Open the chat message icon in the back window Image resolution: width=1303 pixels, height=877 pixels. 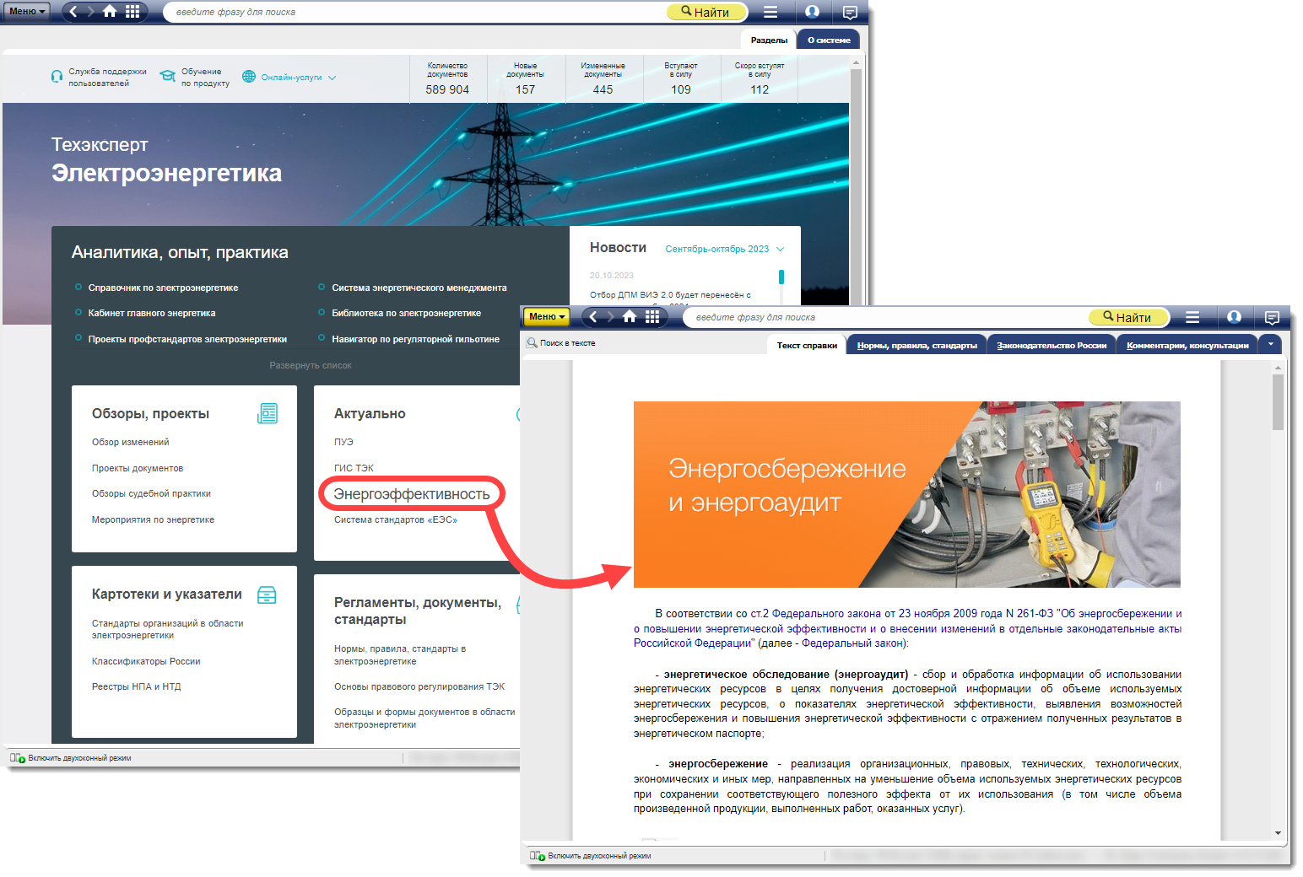click(850, 12)
